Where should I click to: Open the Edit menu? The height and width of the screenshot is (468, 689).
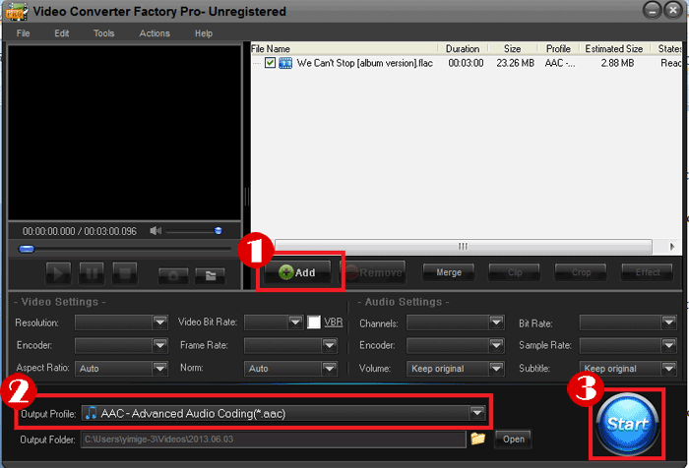click(61, 33)
